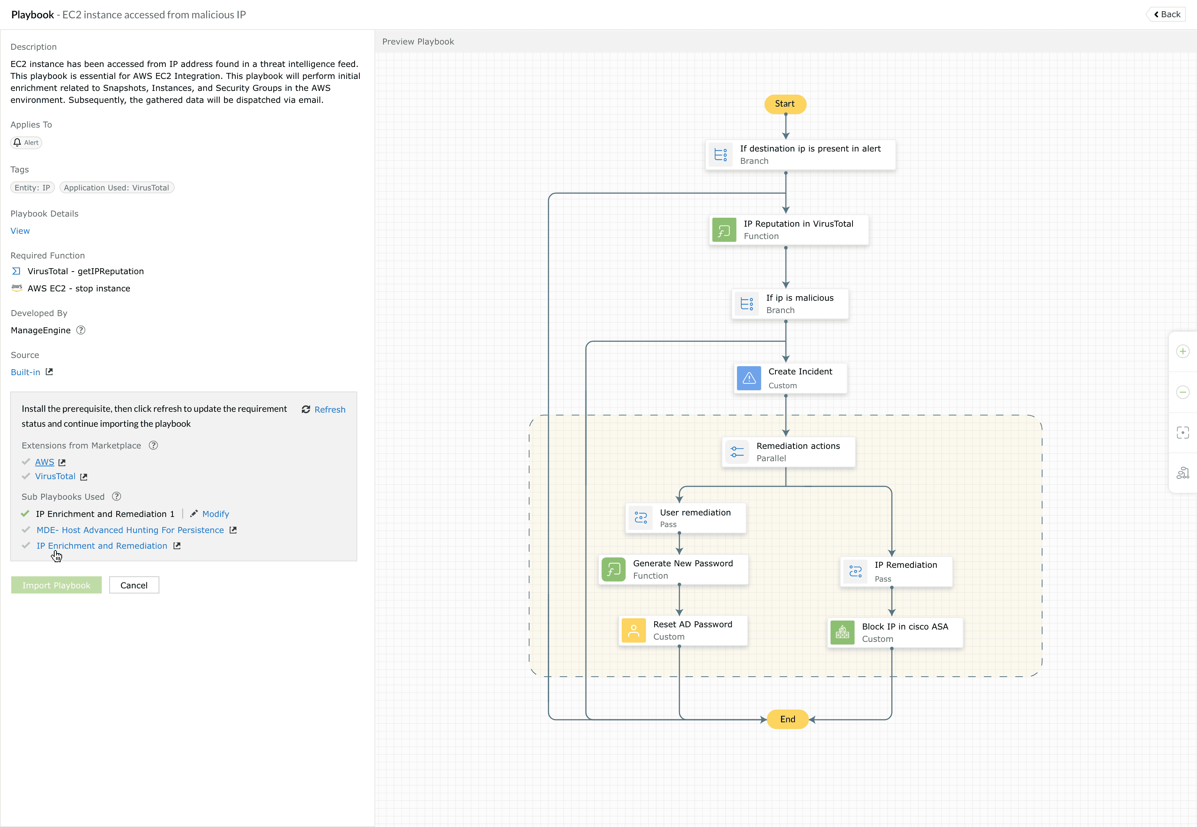Click external link icon beside MDE- Host Advanced Hunting
Image resolution: width=1197 pixels, height=827 pixels.
point(233,530)
